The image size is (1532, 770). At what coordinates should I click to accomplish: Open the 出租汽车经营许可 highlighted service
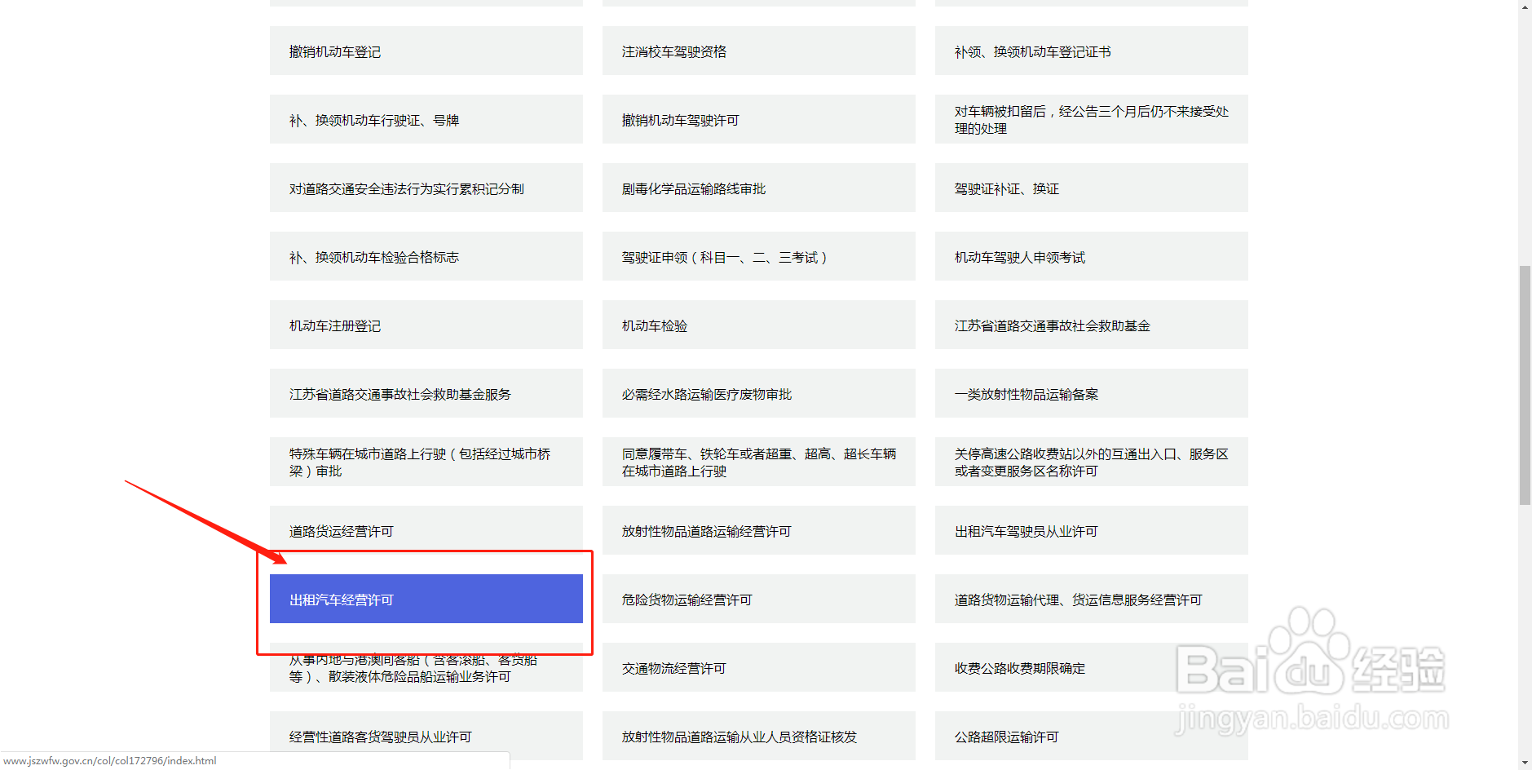pyautogui.click(x=425, y=599)
